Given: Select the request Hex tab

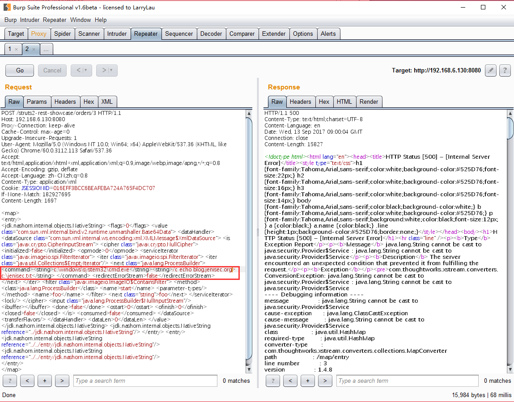Looking at the screenshot, I should [x=89, y=102].
